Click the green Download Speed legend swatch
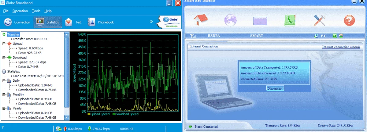Screen dimensions: 367x132 [114, 114]
